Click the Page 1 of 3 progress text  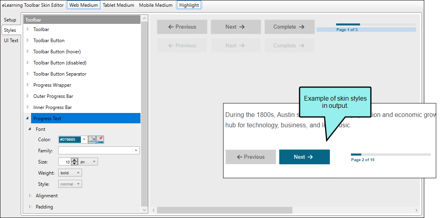347,29
